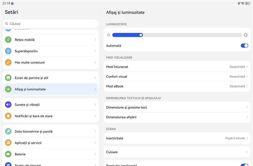Tap the green Rețea mobilă icon
The height and width of the screenshot is (166, 253).
[x=8, y=40]
